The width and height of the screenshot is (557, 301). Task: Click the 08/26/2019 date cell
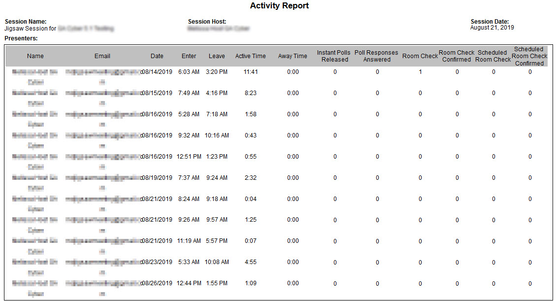point(157,283)
